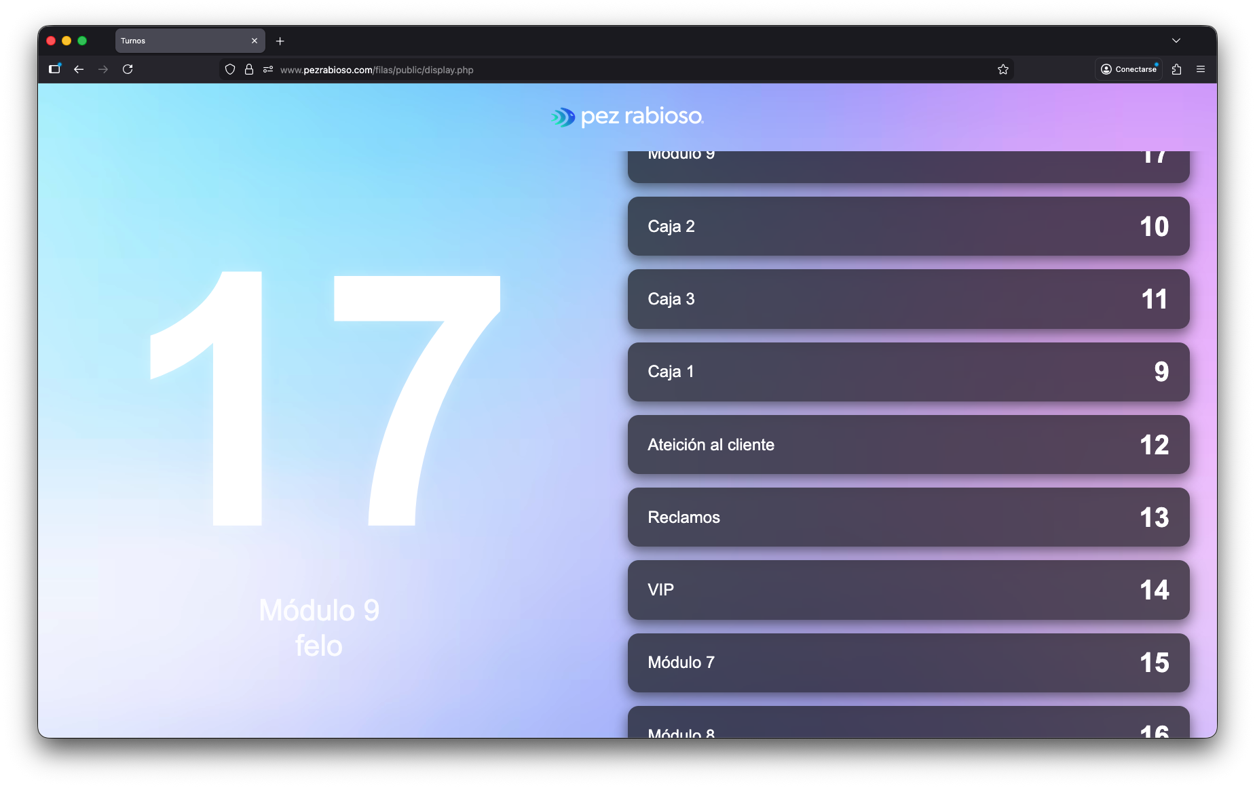This screenshot has width=1255, height=788.
Task: Open a new tab with plus button
Action: 280,41
